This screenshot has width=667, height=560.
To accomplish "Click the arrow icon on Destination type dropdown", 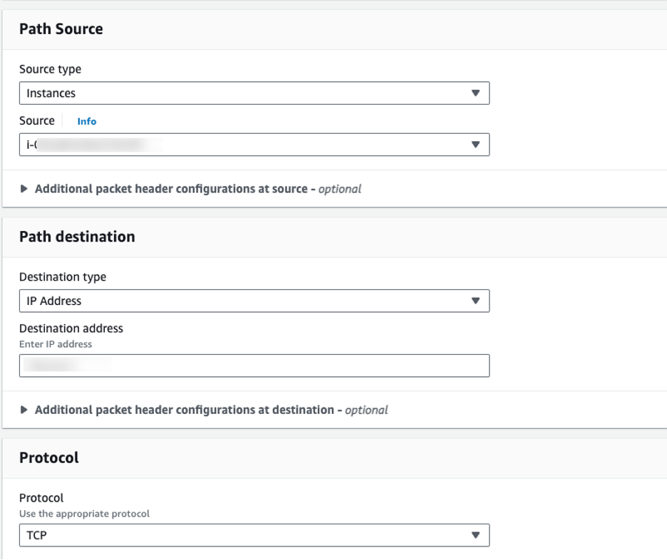I will click(475, 301).
